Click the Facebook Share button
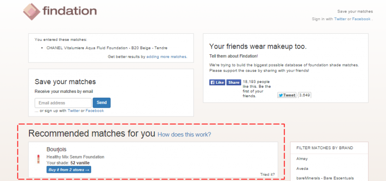This screenshot has height=181, width=386. point(234,82)
